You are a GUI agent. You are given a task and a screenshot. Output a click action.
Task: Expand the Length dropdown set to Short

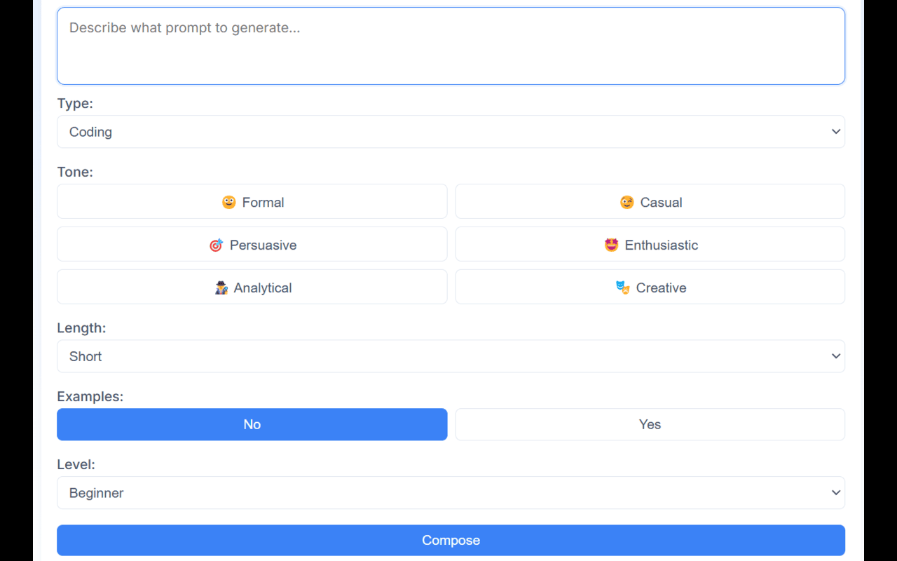451,356
